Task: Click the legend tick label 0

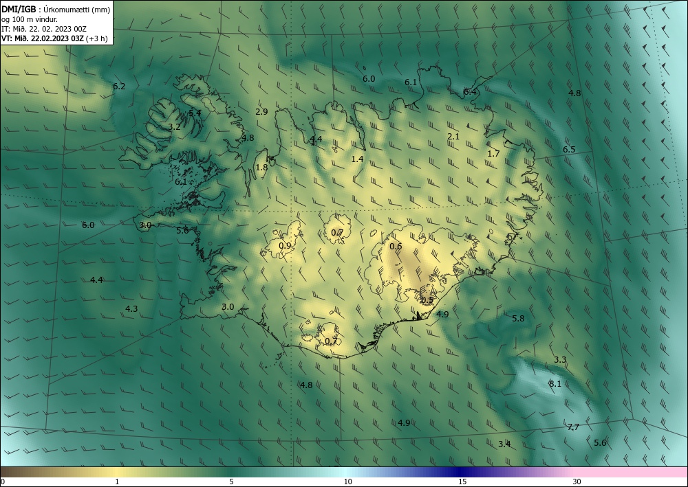Action: pos(3,482)
